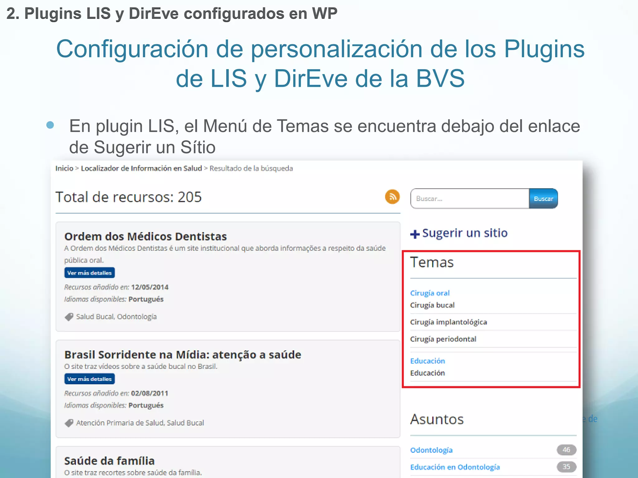Click the 46 count badge for Odontología
The width and height of the screenshot is (638, 478).
click(566, 450)
